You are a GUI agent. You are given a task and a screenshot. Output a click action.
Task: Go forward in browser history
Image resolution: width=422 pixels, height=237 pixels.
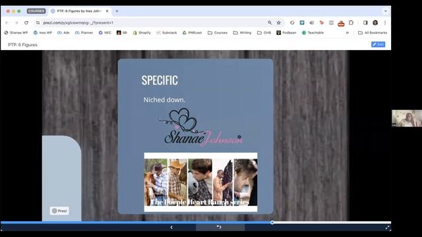click(x=16, y=23)
